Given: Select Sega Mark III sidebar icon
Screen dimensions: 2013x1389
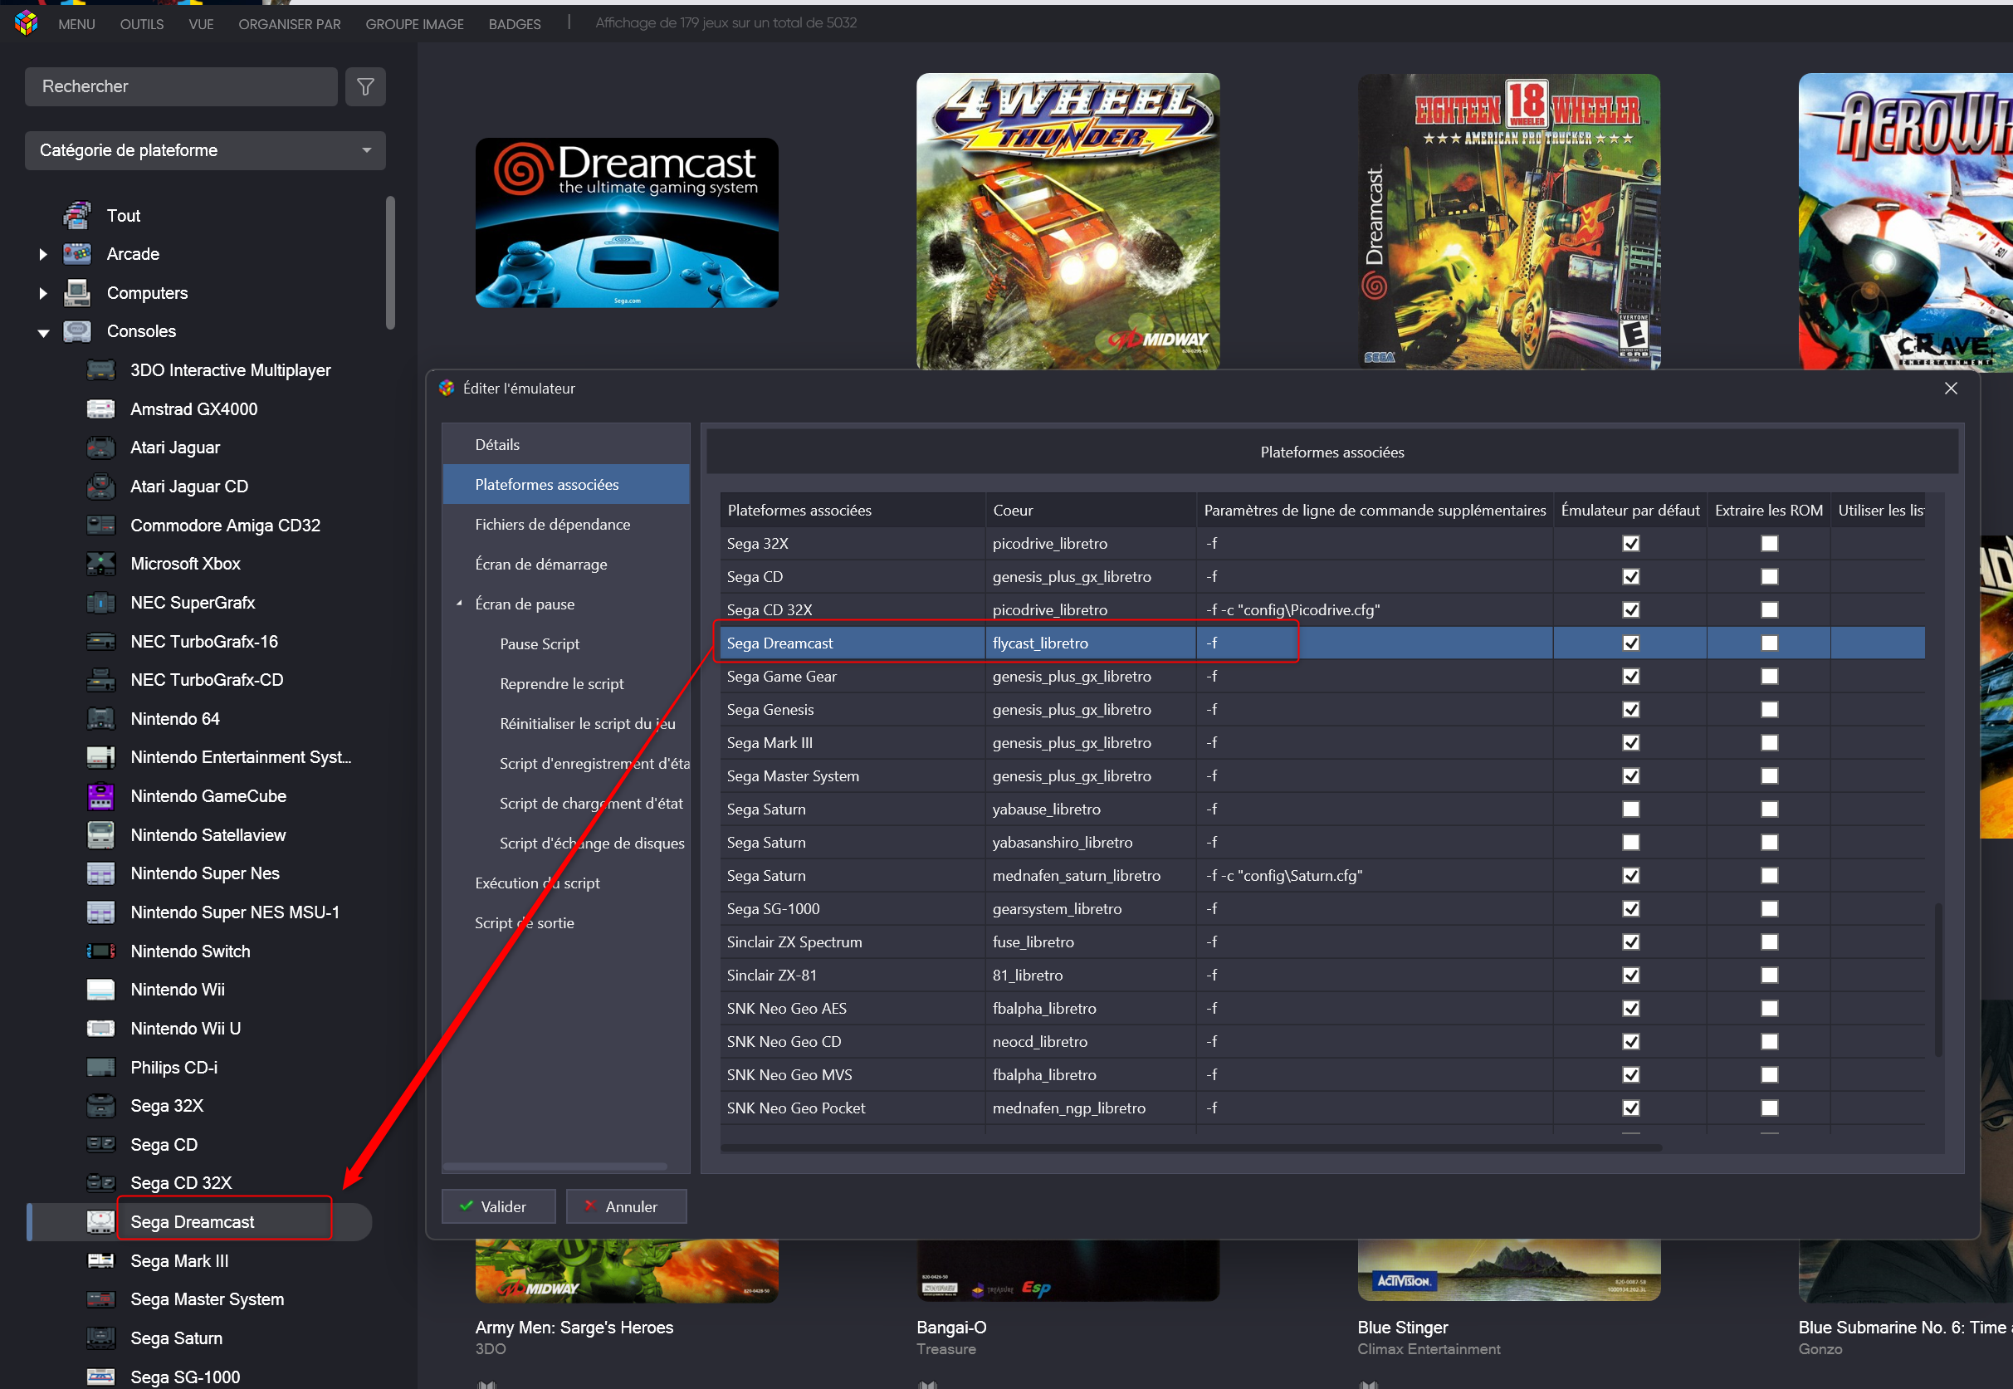Looking at the screenshot, I should click(101, 1260).
